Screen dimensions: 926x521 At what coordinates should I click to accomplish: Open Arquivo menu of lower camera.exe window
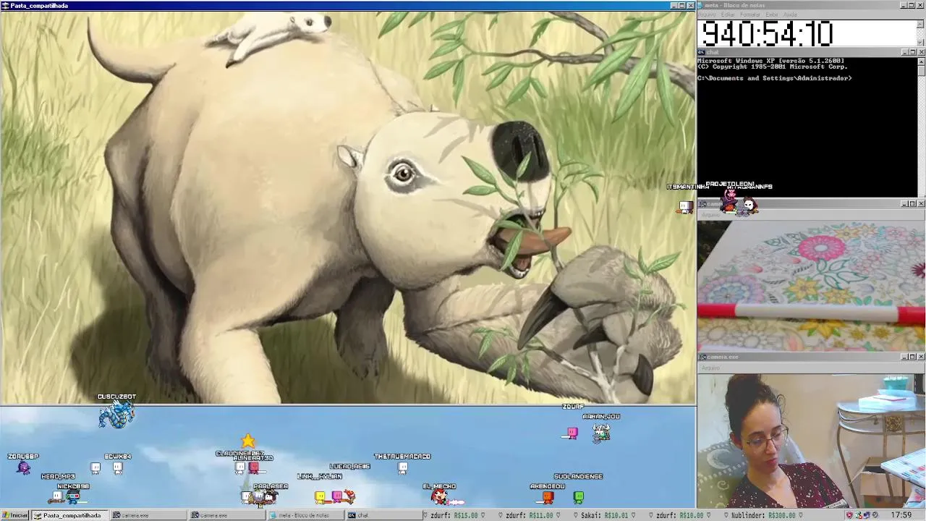(710, 368)
